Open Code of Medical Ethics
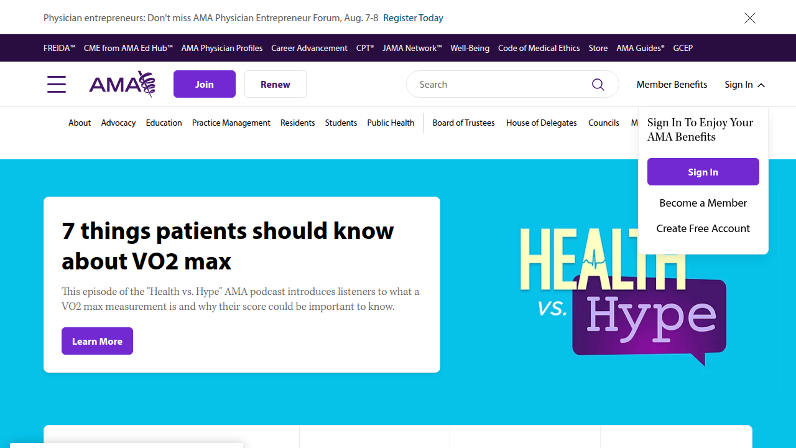 coord(539,48)
